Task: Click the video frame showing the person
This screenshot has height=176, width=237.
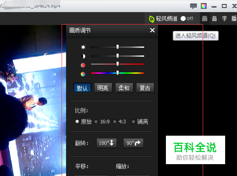Action: pos(33,101)
